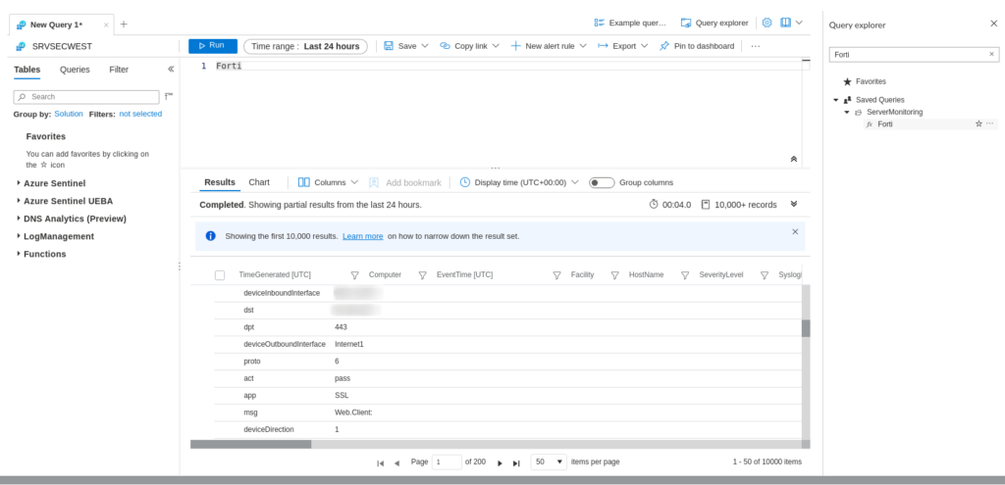Filter the SeverityLevel column

click(x=764, y=275)
